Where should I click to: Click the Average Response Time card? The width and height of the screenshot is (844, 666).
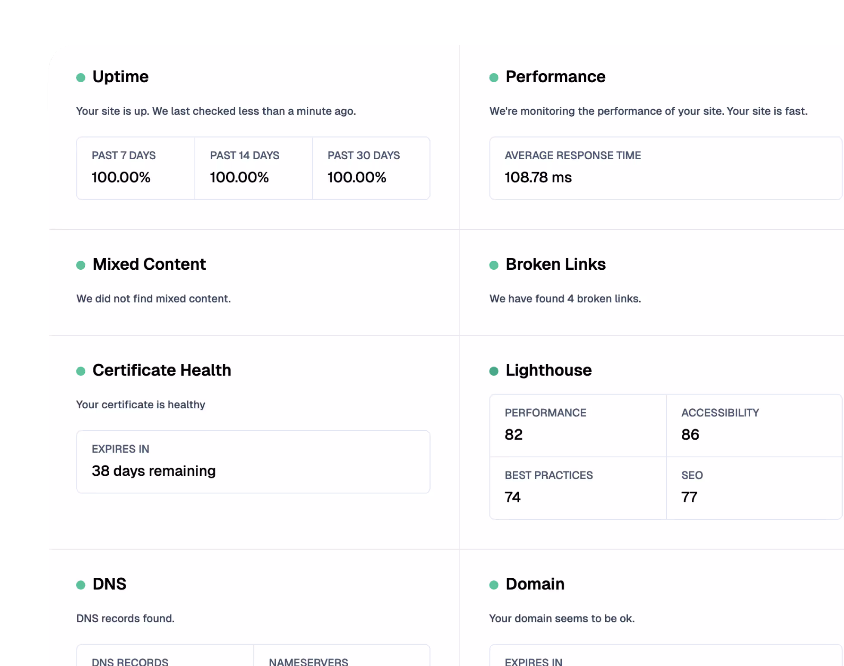665,168
